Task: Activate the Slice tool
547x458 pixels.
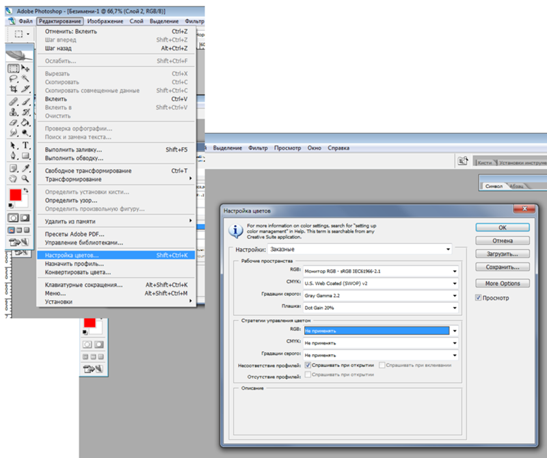Action: pos(25,89)
